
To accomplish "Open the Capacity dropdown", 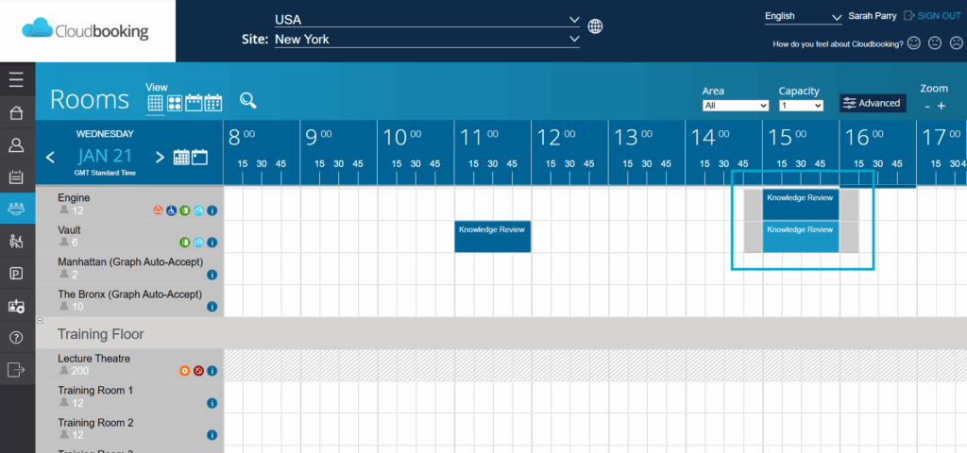I will pyautogui.click(x=801, y=106).
